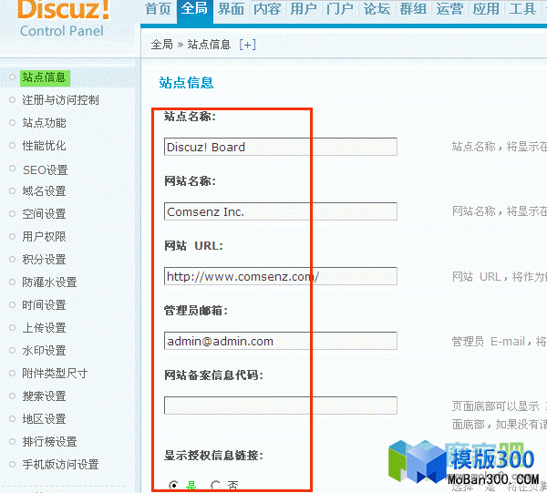Switch to the 工具 tab
Screen dimensions: 547x493
(x=522, y=9)
